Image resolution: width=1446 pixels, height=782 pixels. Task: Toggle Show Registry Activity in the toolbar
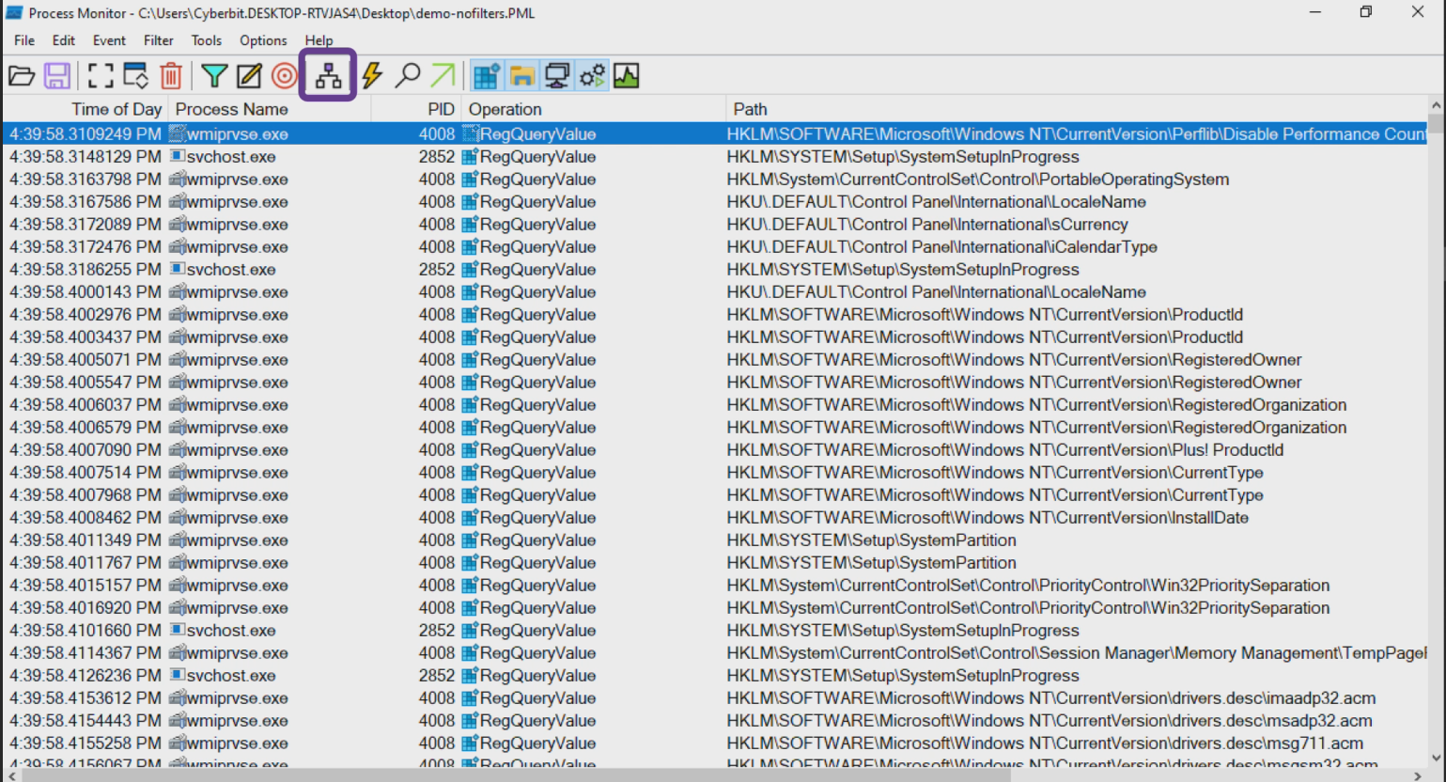coord(487,76)
